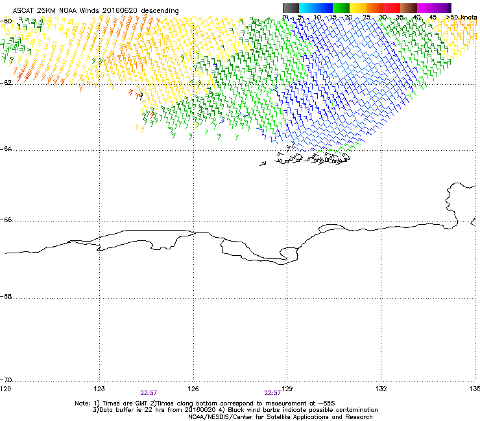Screen dimensions: 480x421
Task: Select the orange 25-30 knots legend swatch
Action: pos(375,8)
